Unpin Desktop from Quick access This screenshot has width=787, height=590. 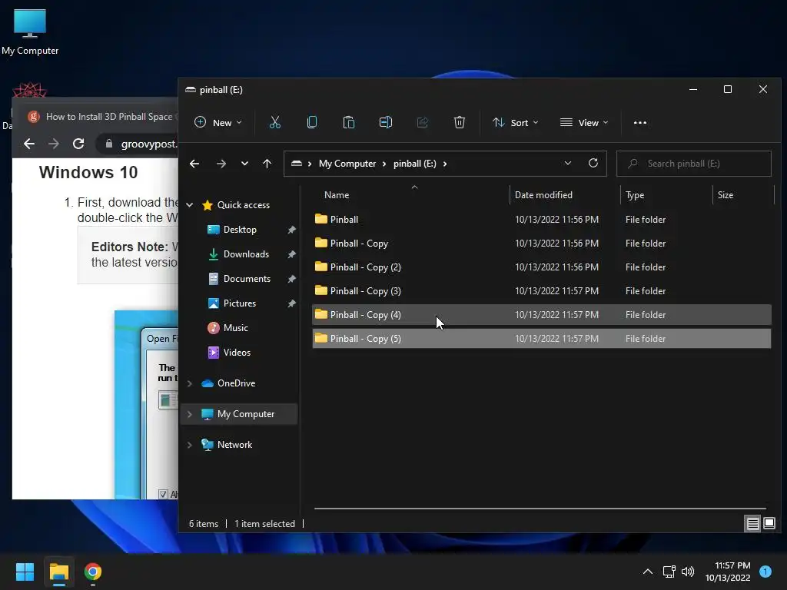pos(291,230)
